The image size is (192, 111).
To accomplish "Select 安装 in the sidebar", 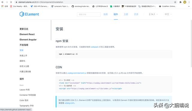I will [x=21, y=50].
